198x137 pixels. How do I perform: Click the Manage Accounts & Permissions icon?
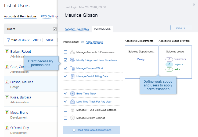tap(73, 52)
